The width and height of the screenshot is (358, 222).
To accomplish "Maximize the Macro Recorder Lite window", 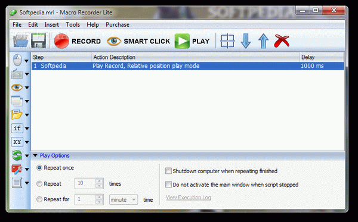I will click(x=316, y=11).
